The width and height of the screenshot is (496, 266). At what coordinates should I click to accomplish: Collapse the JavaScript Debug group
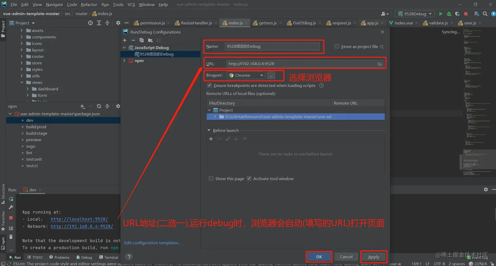pos(124,47)
